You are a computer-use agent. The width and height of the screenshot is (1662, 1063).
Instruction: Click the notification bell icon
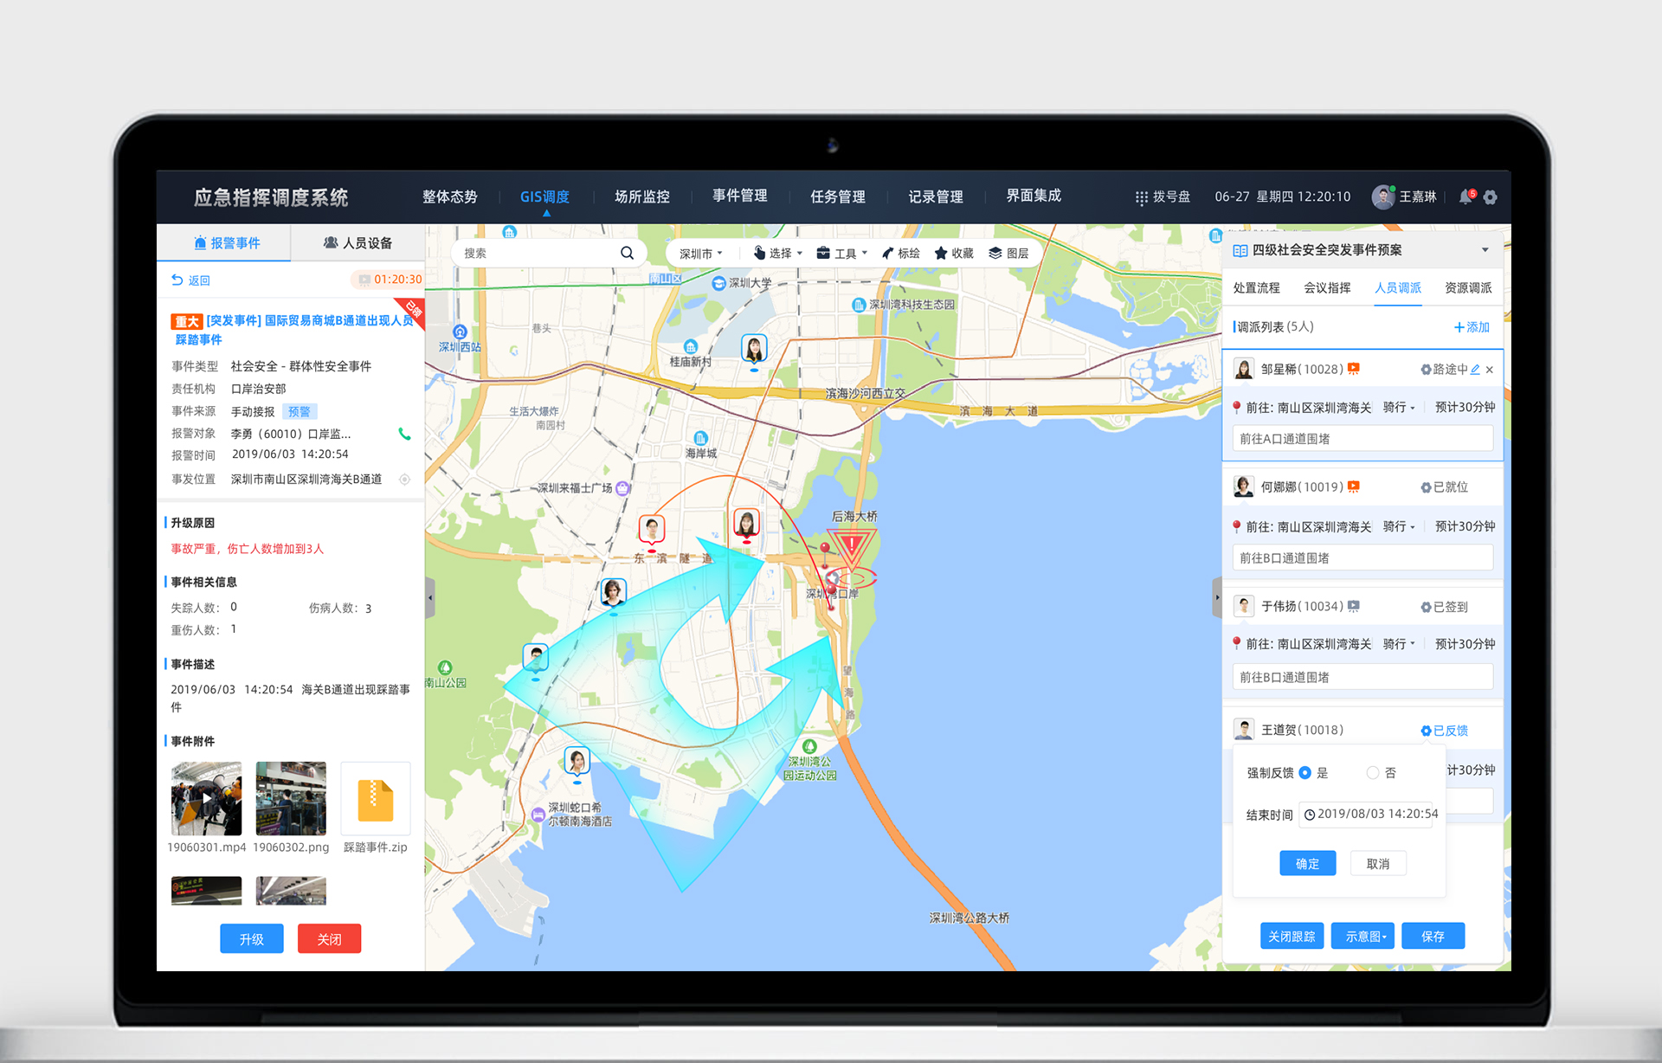point(1466,196)
